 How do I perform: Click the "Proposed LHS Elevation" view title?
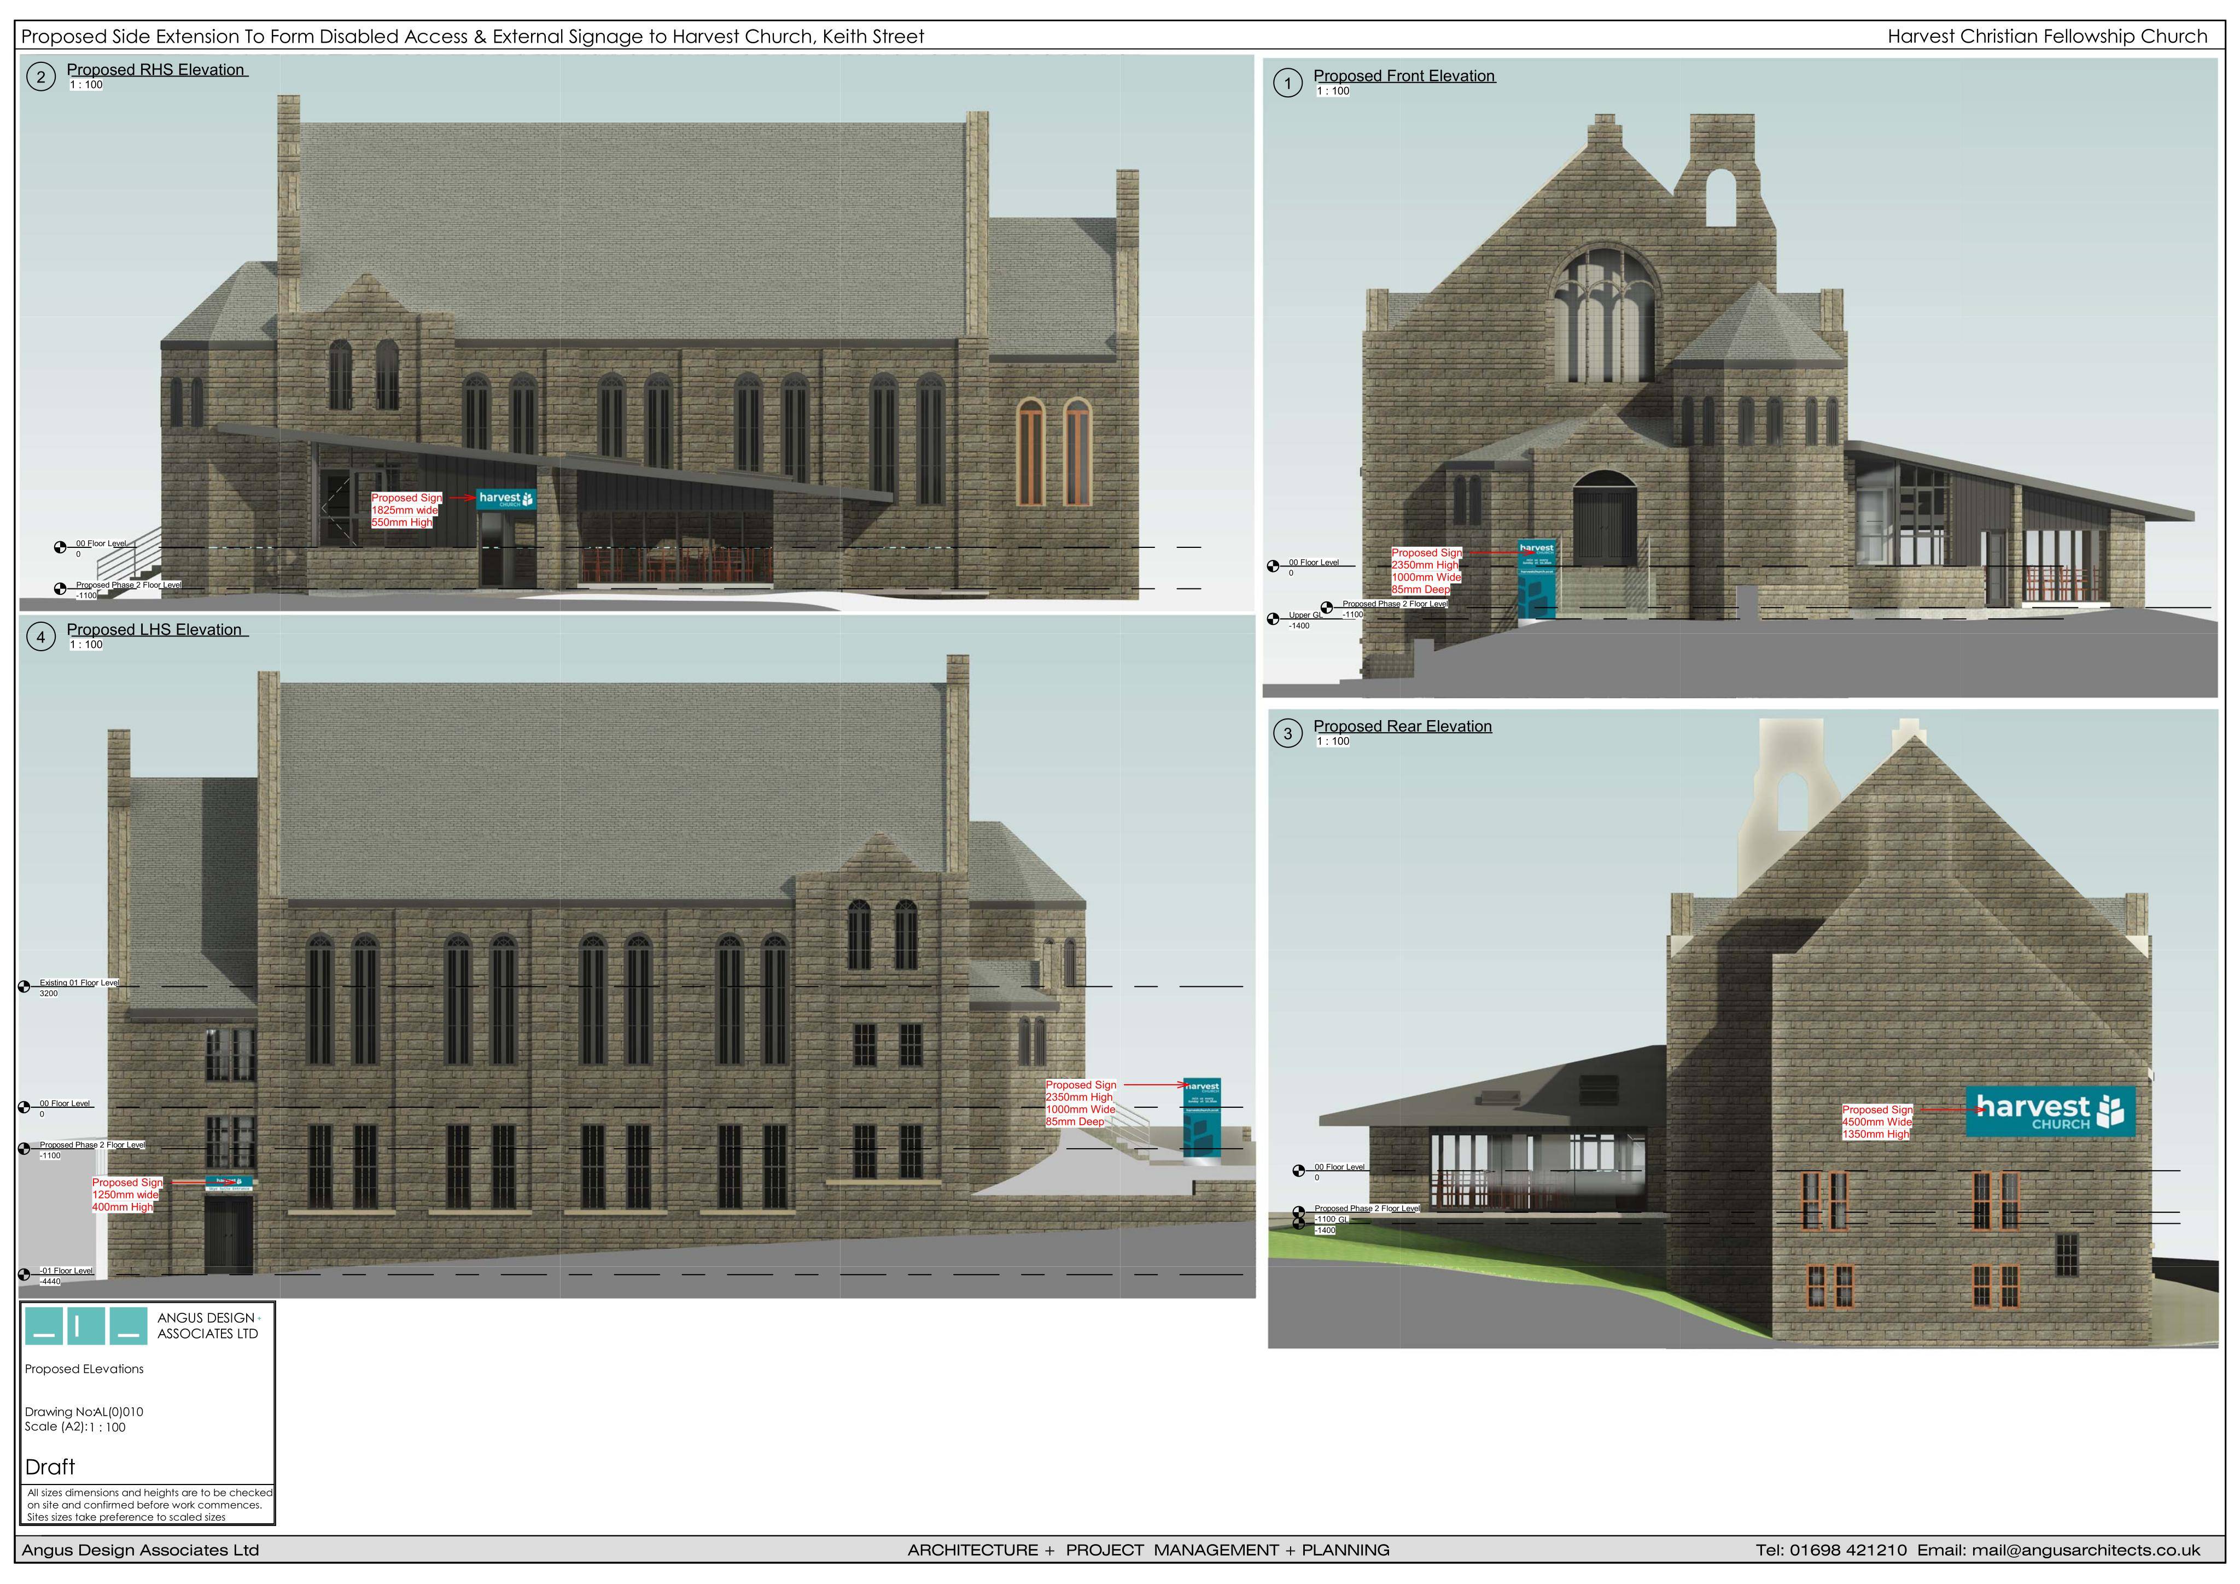155,630
